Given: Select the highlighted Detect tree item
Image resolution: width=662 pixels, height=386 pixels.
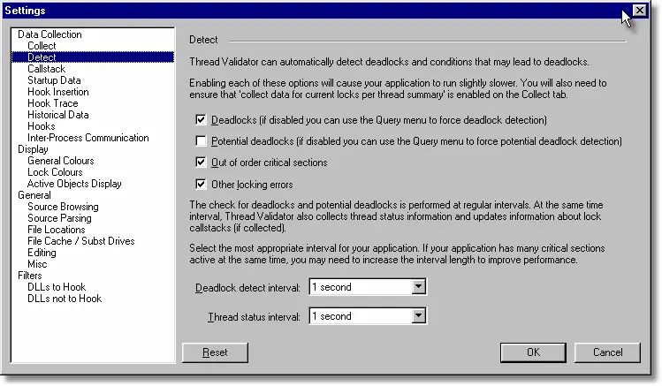Looking at the screenshot, I should coord(93,57).
